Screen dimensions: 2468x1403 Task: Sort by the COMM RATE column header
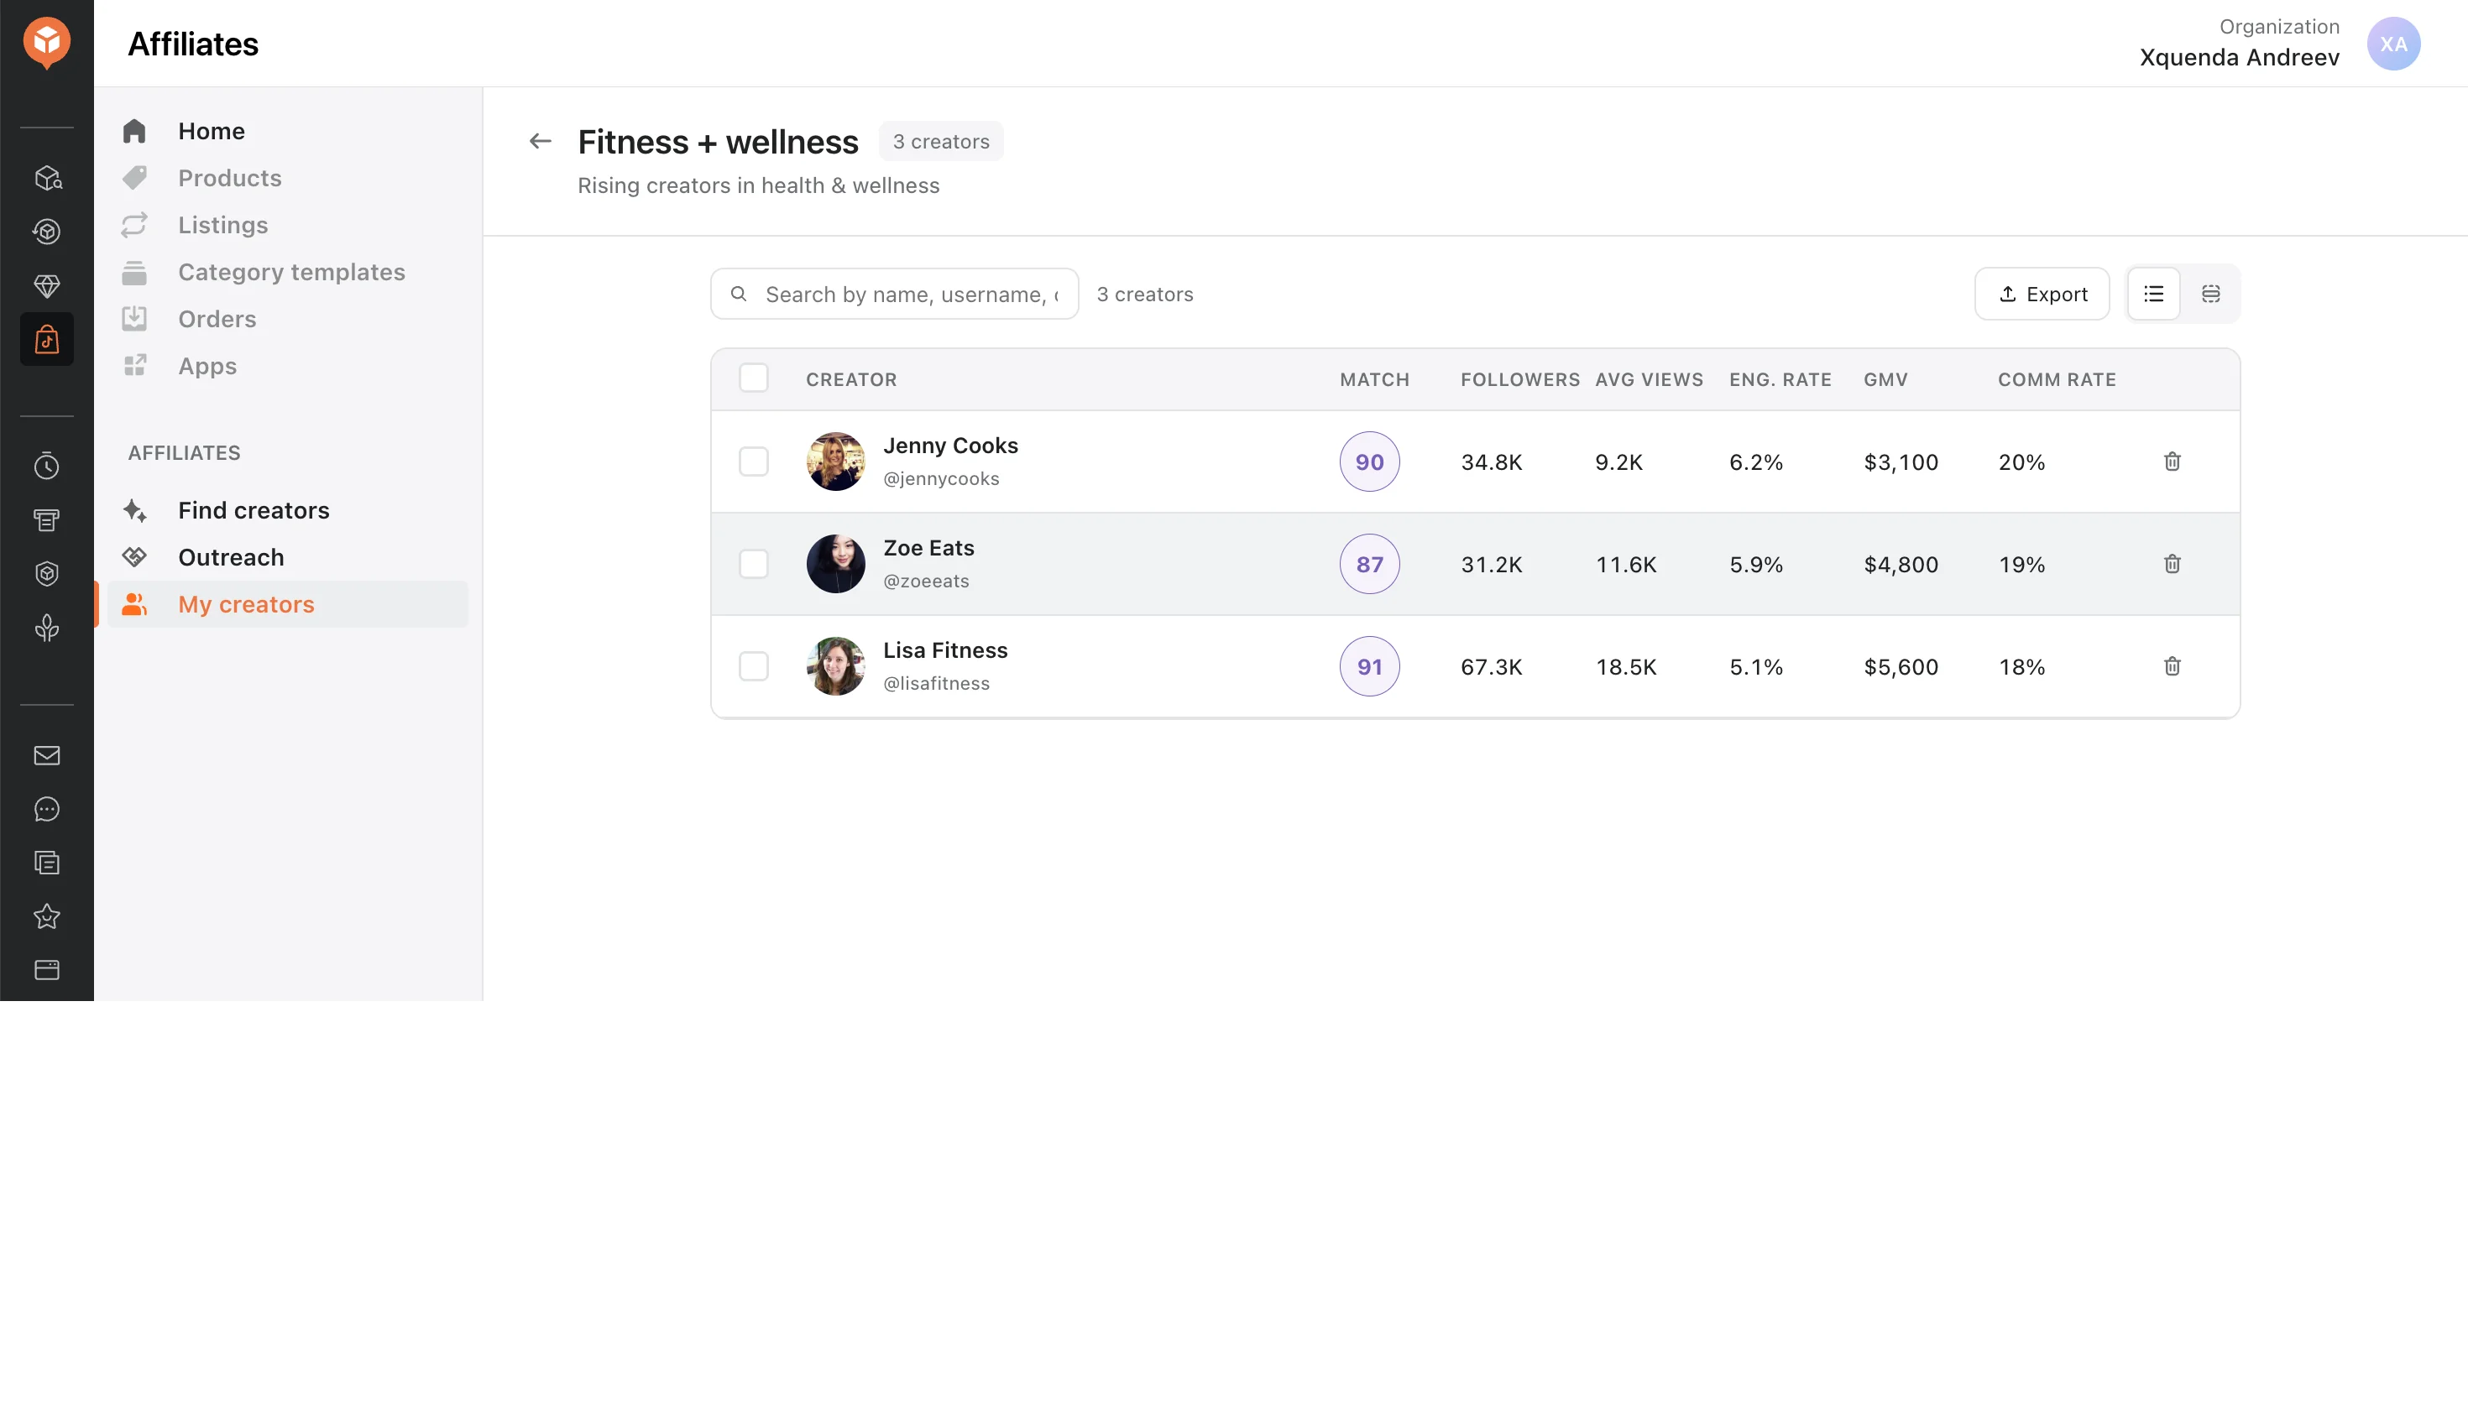[2057, 379]
